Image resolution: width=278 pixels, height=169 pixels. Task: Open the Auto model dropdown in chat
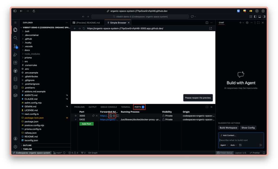pyautogui.click(x=233, y=145)
